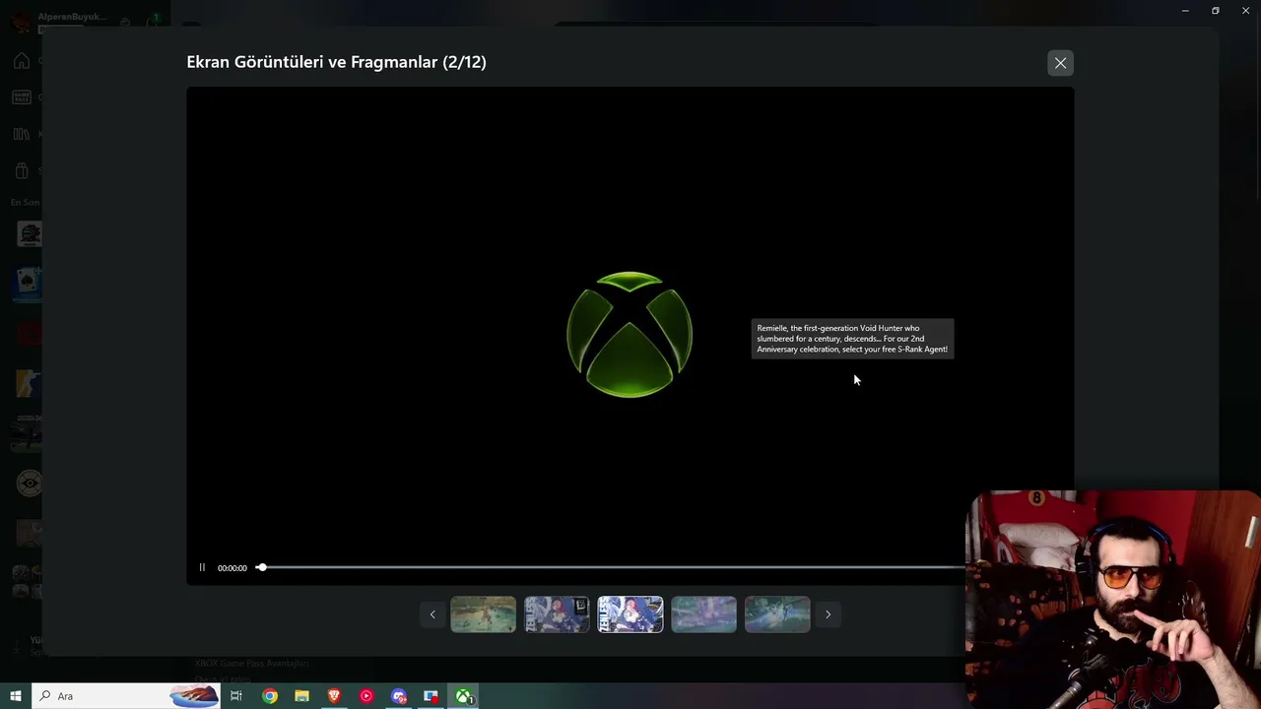Open the Xbox app taskbar icon

(x=463, y=696)
